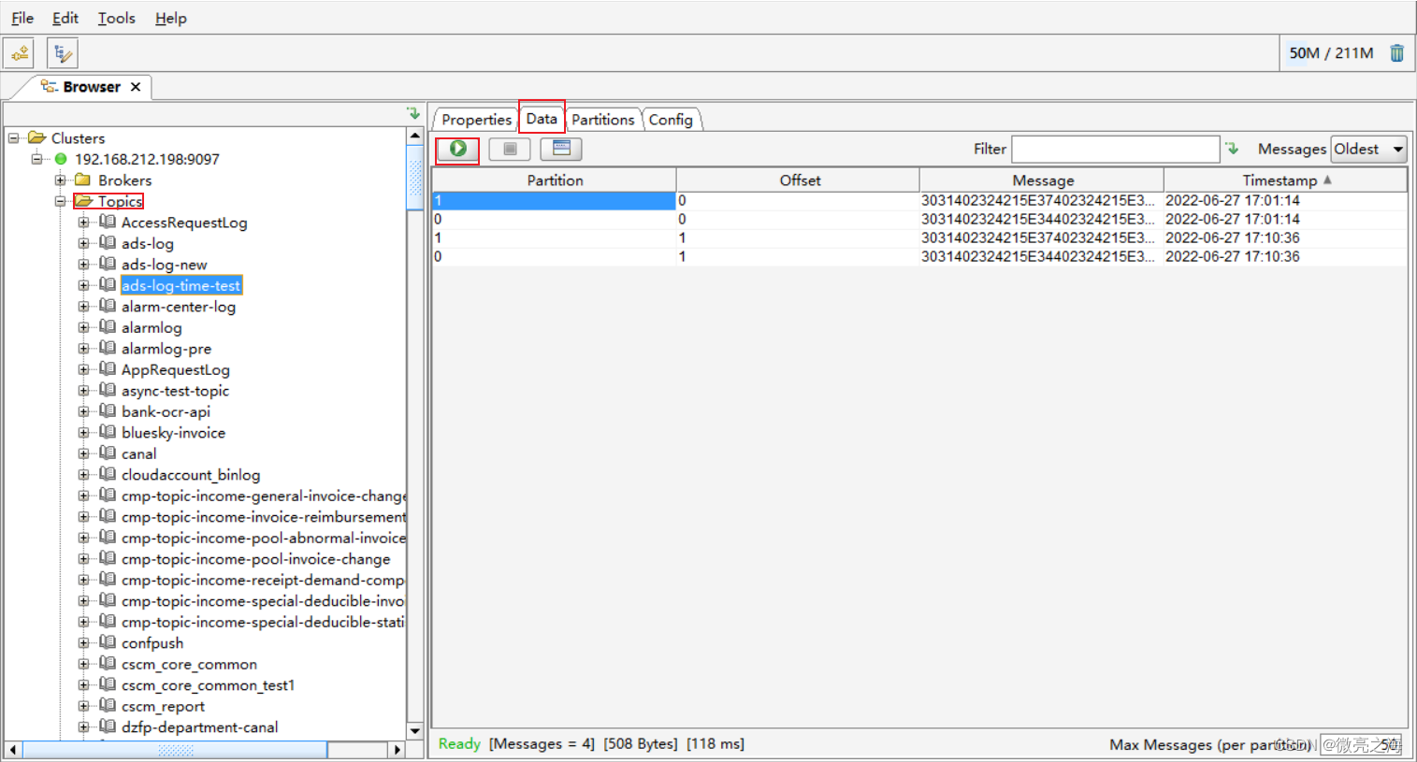Viewport: 1417px width, 762px height.
Task: Click the message details view icon
Action: click(x=561, y=149)
